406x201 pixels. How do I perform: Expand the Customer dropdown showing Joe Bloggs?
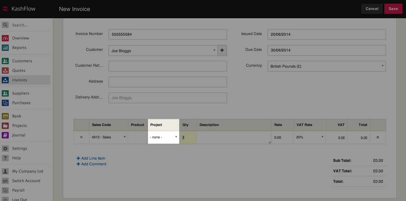163,51
